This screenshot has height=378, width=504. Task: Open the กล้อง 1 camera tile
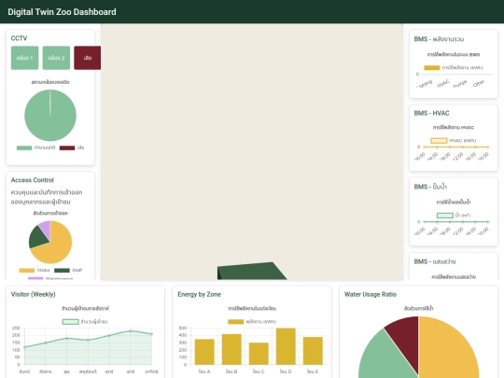click(x=25, y=58)
